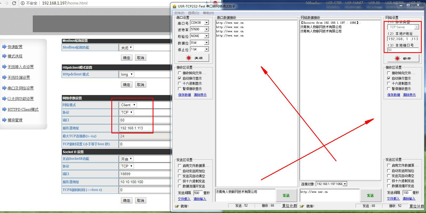The width and height of the screenshot is (426, 213).
Task: Open the 网络模式 Client dropdown
Action: pos(128,105)
